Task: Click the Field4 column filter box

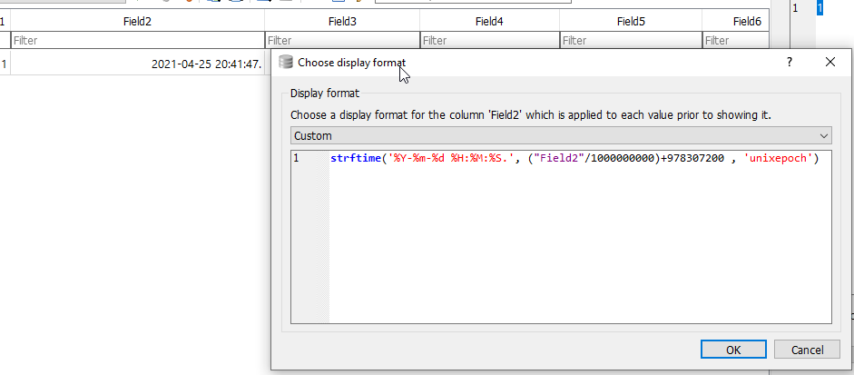Action: (490, 40)
